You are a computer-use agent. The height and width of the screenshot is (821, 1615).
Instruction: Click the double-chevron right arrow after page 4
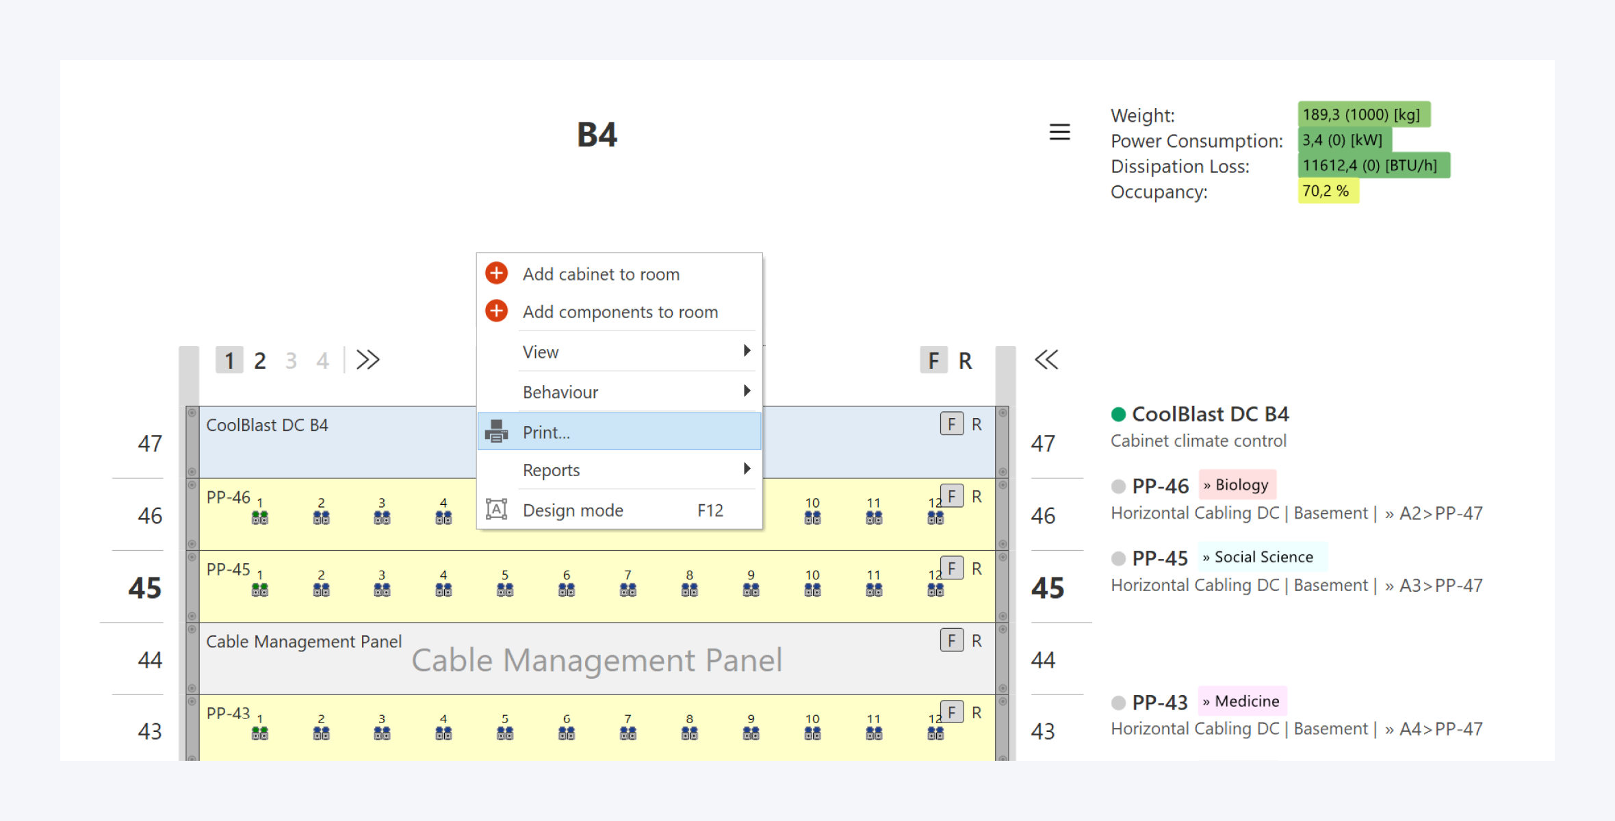[x=368, y=360]
